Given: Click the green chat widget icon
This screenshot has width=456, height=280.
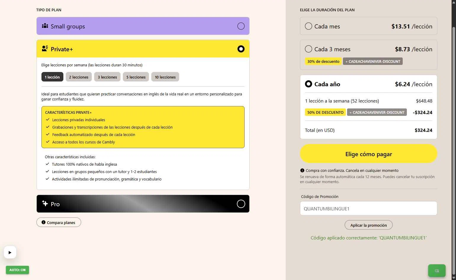Looking at the screenshot, I should click(437, 271).
